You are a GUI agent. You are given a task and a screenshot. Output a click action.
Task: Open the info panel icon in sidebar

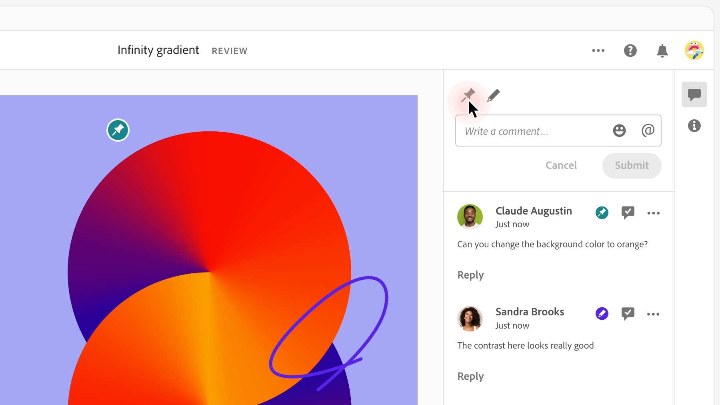click(x=694, y=126)
